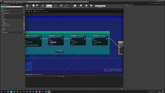Screen dimensions: 165x93
Task: Start Simulation from the toolbar
Action: 86,6
